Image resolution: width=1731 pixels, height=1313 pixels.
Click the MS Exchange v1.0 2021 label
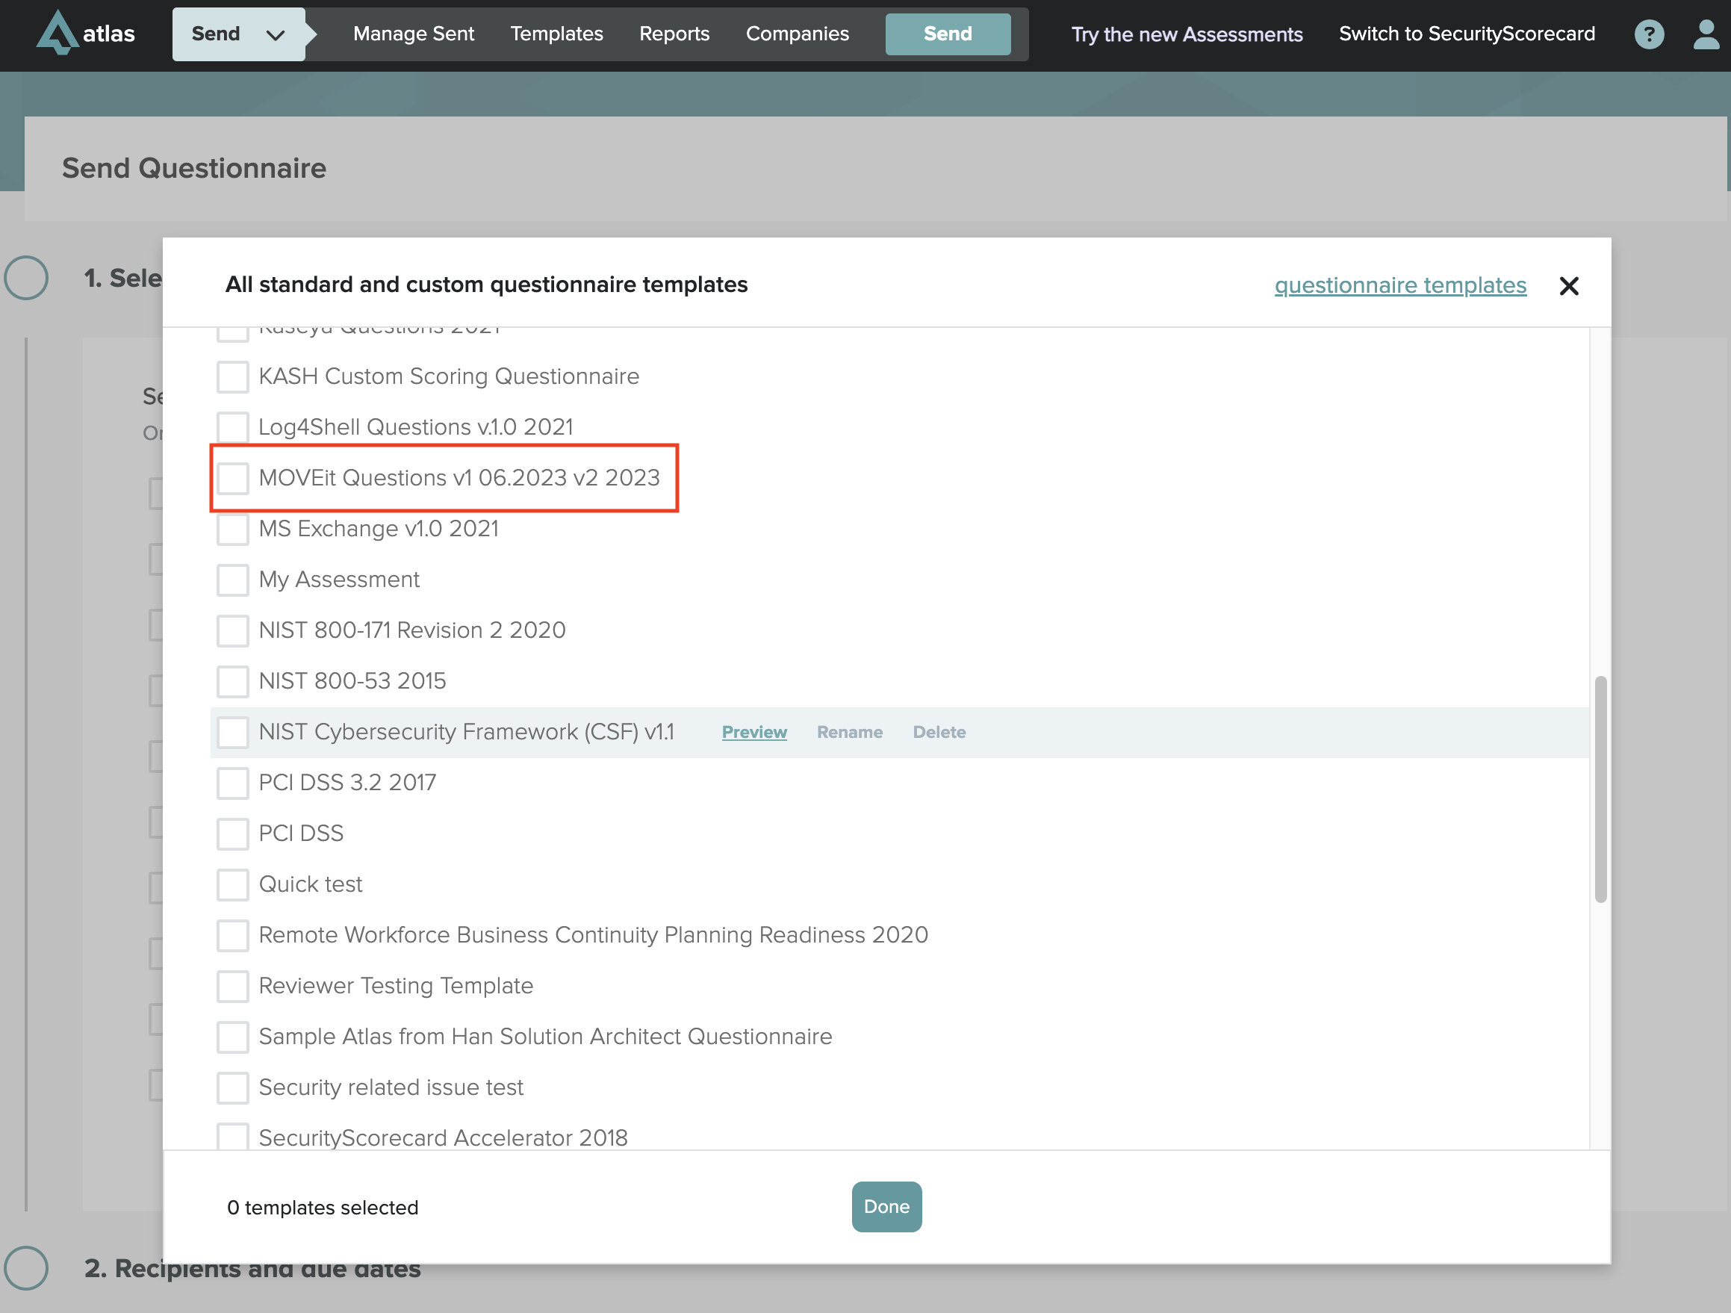point(379,529)
